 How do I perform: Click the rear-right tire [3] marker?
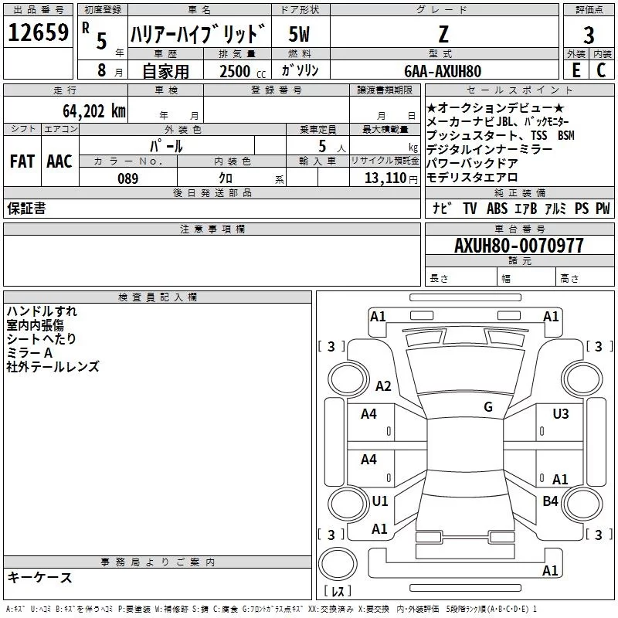[599, 535]
